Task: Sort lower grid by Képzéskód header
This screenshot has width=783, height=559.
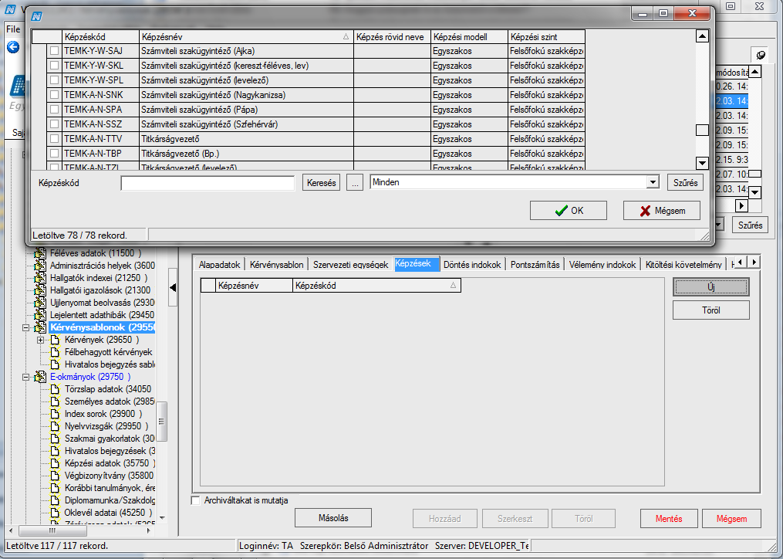Action: coord(376,286)
